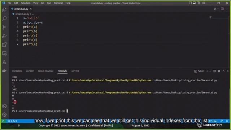This screenshot has height=130, width=231.
Task: Toggle the bottom panel layout icon
Action: [194, 3]
